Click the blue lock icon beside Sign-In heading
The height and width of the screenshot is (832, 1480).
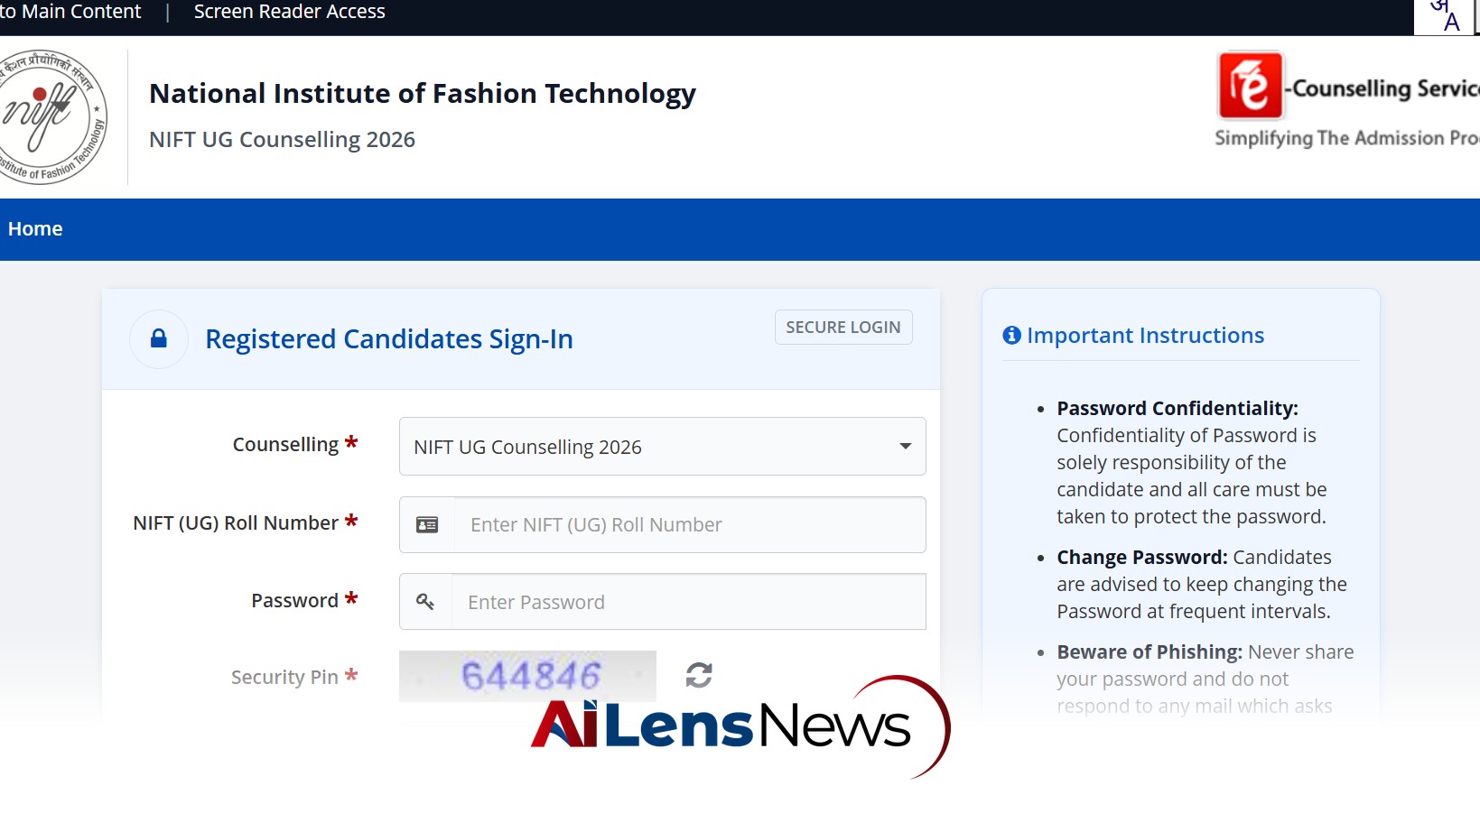pos(159,338)
